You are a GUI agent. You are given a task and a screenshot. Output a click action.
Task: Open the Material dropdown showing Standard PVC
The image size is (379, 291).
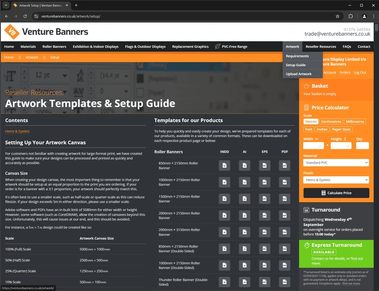click(336, 163)
